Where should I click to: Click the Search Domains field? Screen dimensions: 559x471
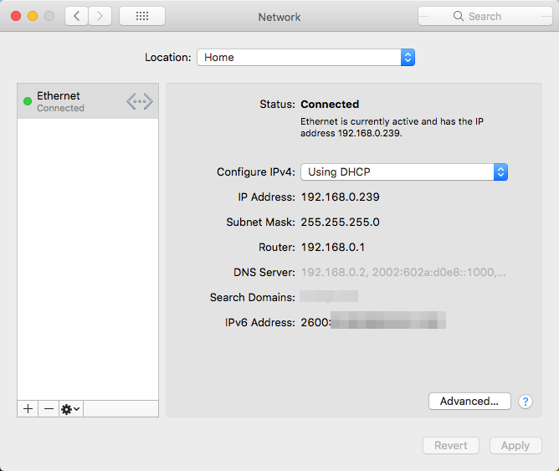coord(329,296)
